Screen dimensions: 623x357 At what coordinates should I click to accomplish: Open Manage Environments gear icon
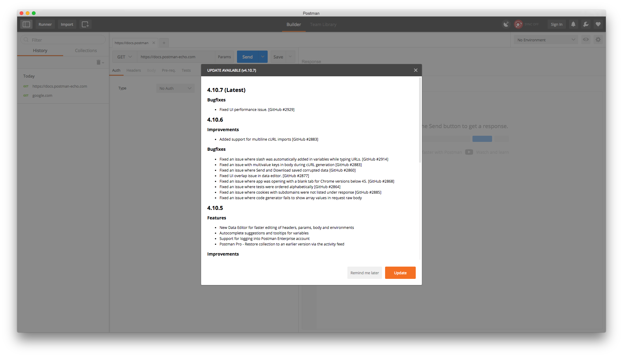[598, 40]
